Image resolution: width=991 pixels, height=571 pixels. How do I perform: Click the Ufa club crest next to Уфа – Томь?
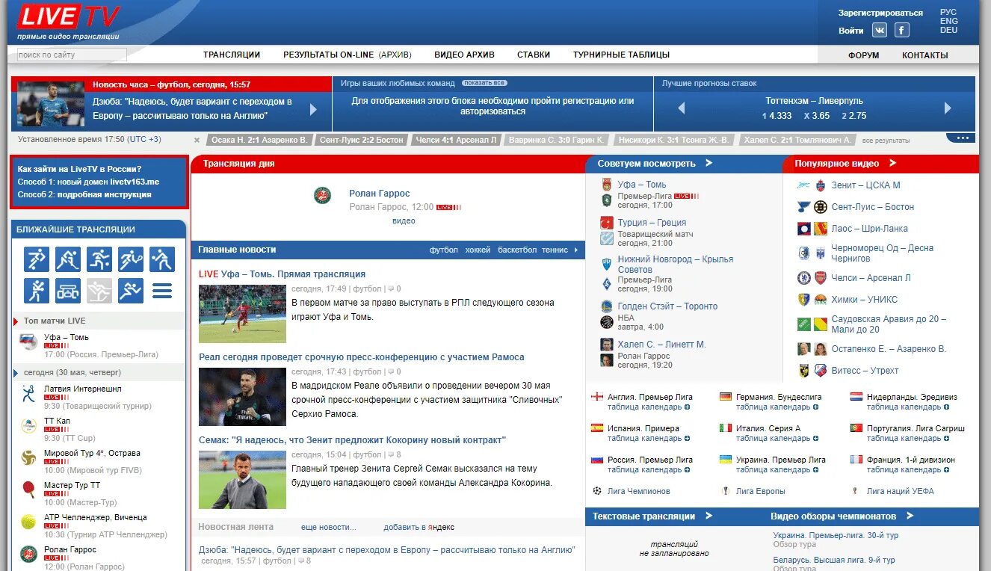[607, 185]
